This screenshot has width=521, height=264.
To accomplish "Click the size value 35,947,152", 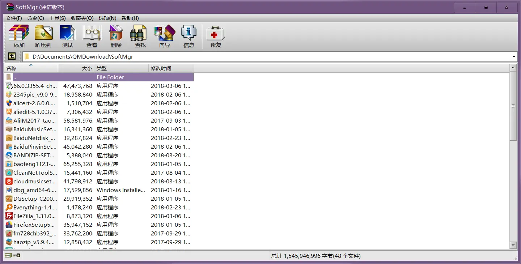I will [x=78, y=225].
